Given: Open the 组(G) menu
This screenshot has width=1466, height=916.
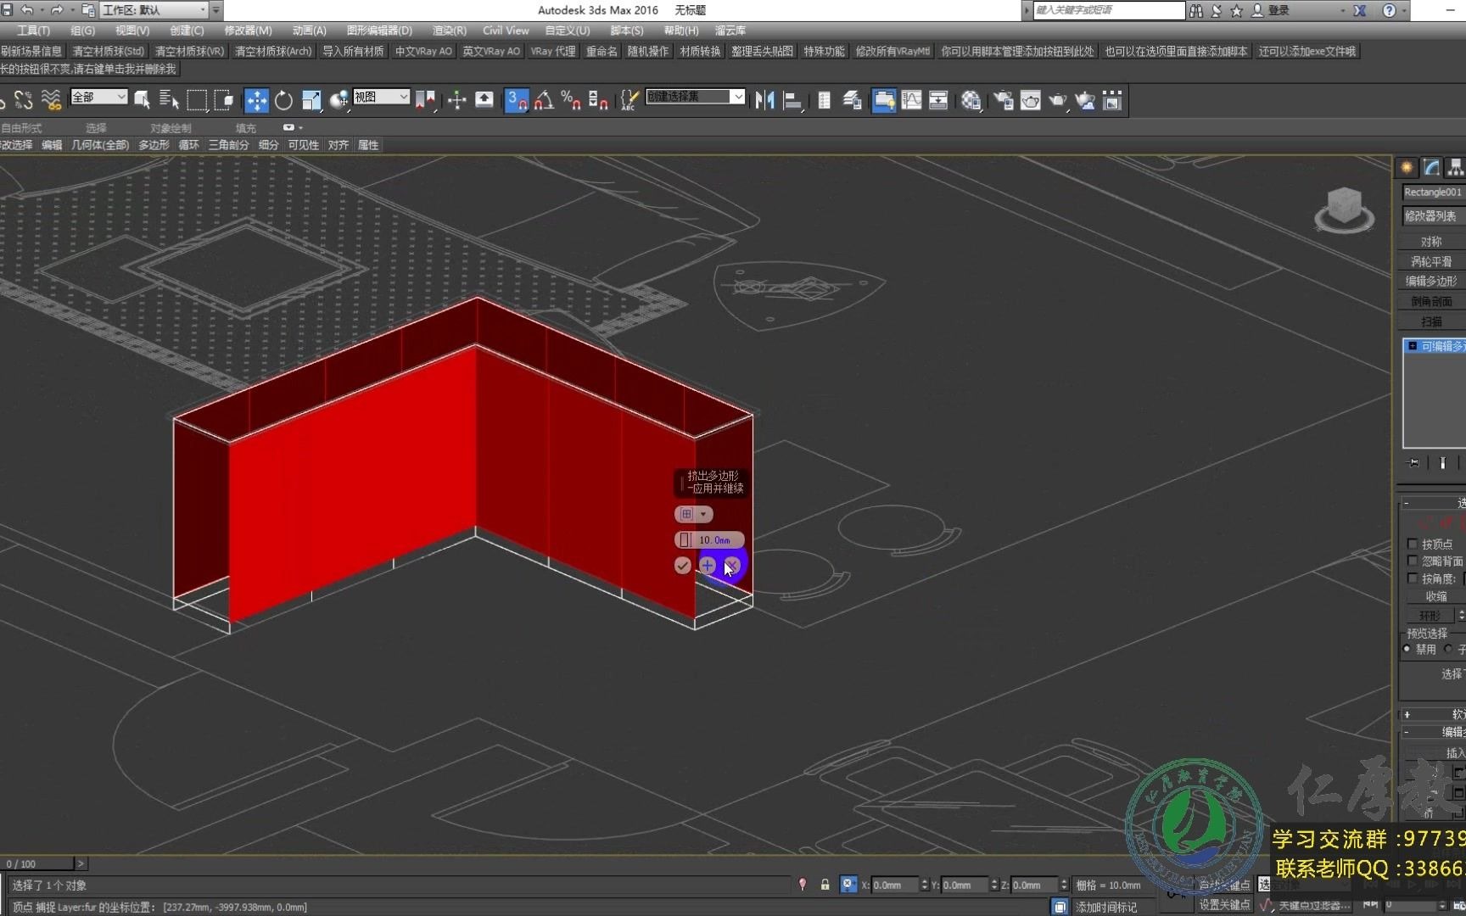Looking at the screenshot, I should (82, 31).
